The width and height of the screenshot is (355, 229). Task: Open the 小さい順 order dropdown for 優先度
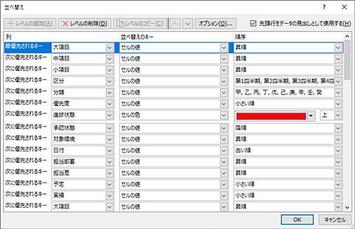[338, 104]
